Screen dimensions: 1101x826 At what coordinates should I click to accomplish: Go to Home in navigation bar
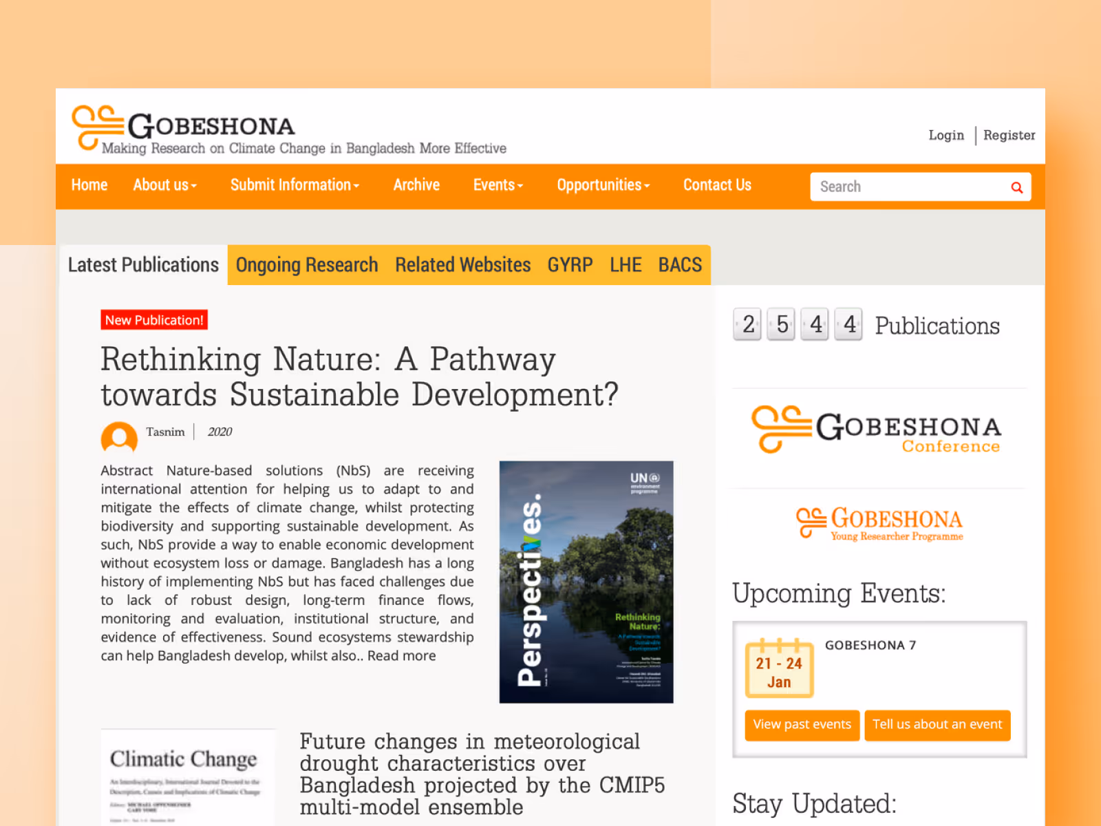click(x=89, y=185)
